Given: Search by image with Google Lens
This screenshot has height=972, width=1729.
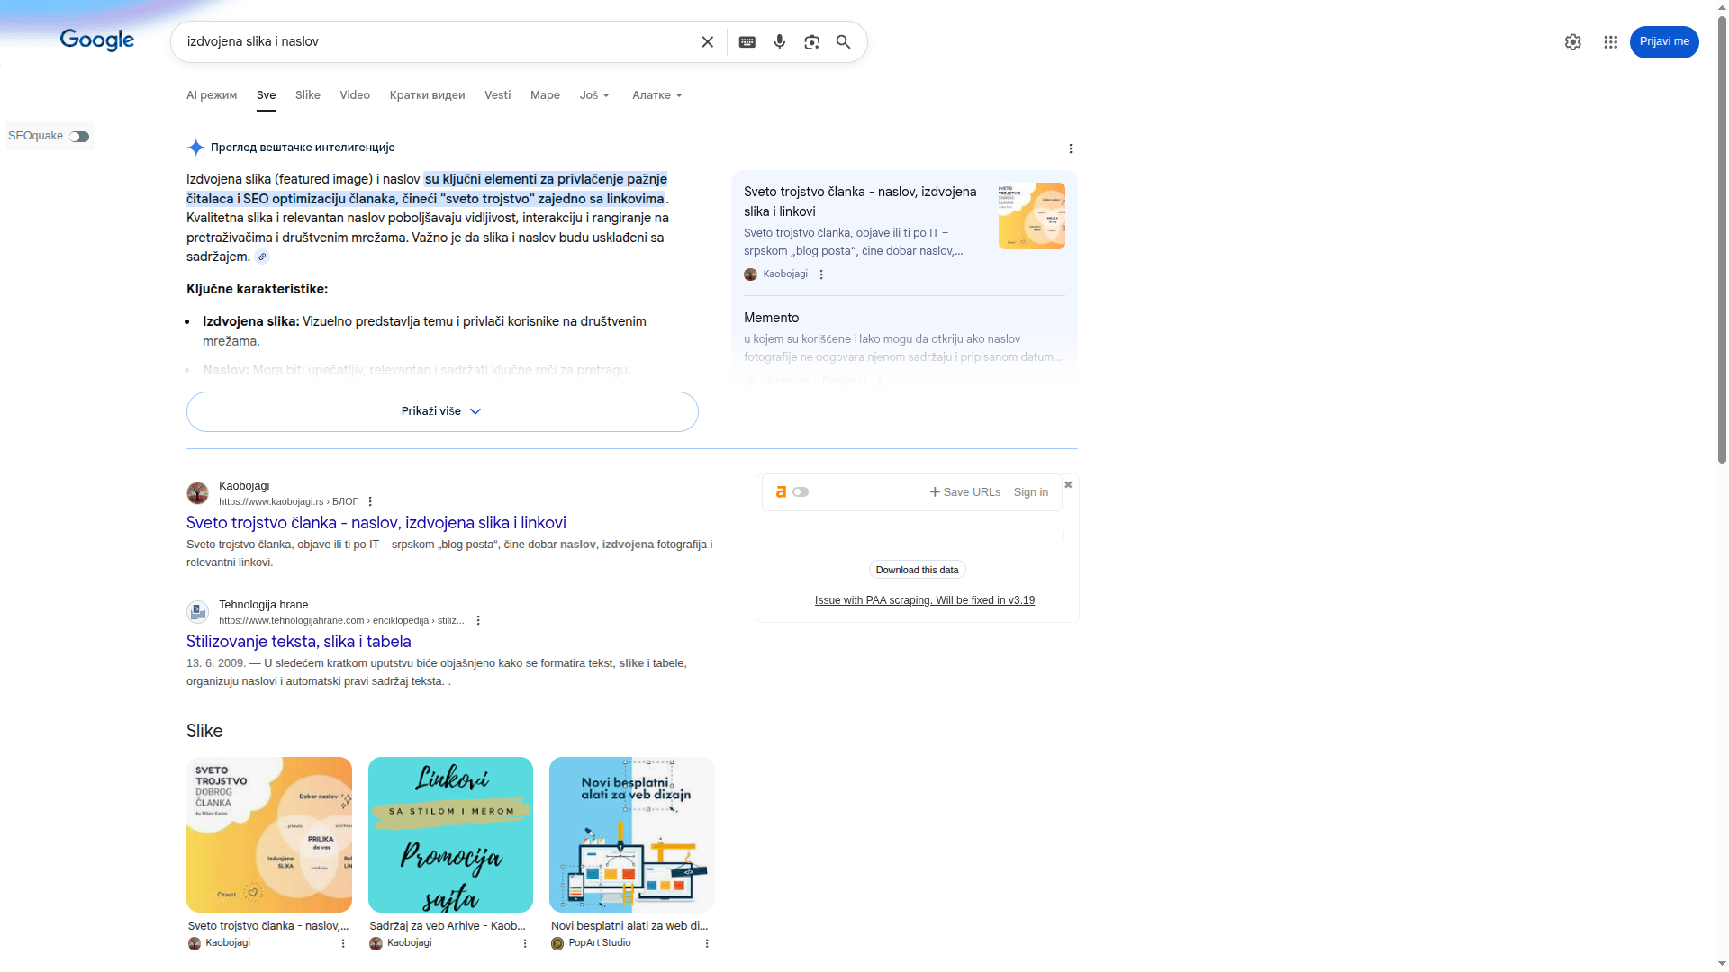Looking at the screenshot, I should pyautogui.click(x=812, y=42).
